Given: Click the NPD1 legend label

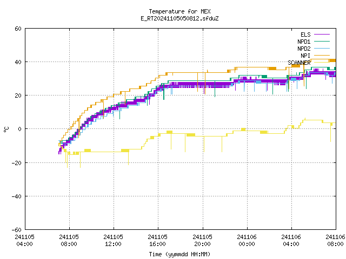Looking at the screenshot, I should coord(304,42).
